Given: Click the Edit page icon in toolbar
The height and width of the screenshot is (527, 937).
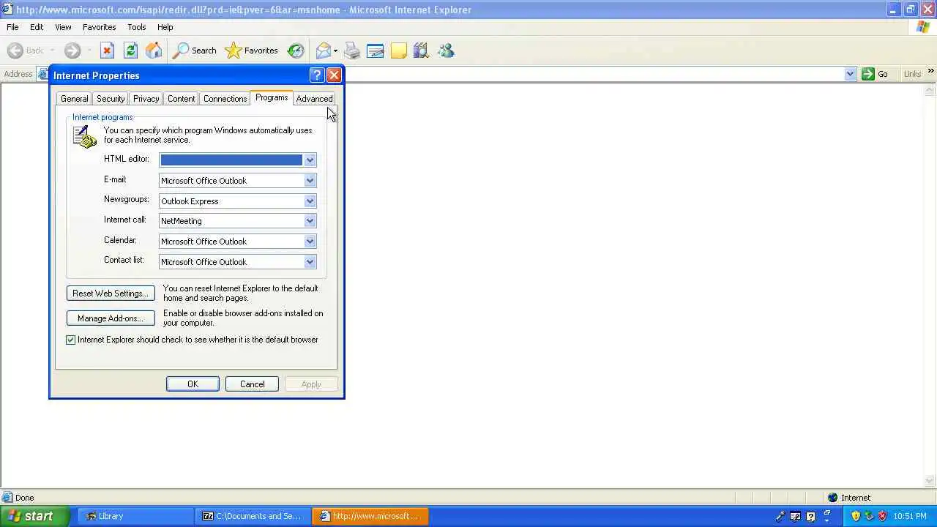Looking at the screenshot, I should (x=375, y=51).
